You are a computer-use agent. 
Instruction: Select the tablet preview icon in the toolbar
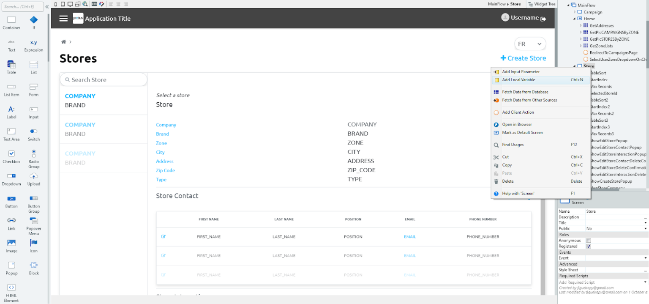[63, 4]
